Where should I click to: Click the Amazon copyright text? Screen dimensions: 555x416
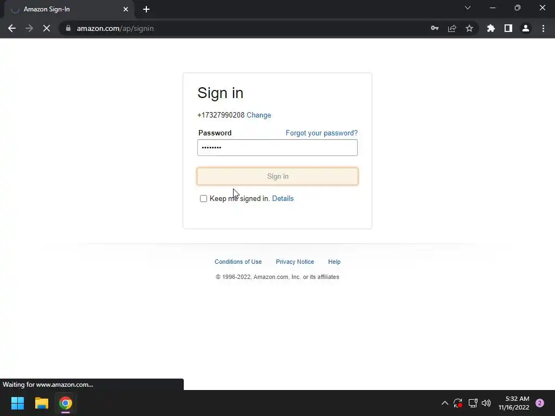click(277, 277)
